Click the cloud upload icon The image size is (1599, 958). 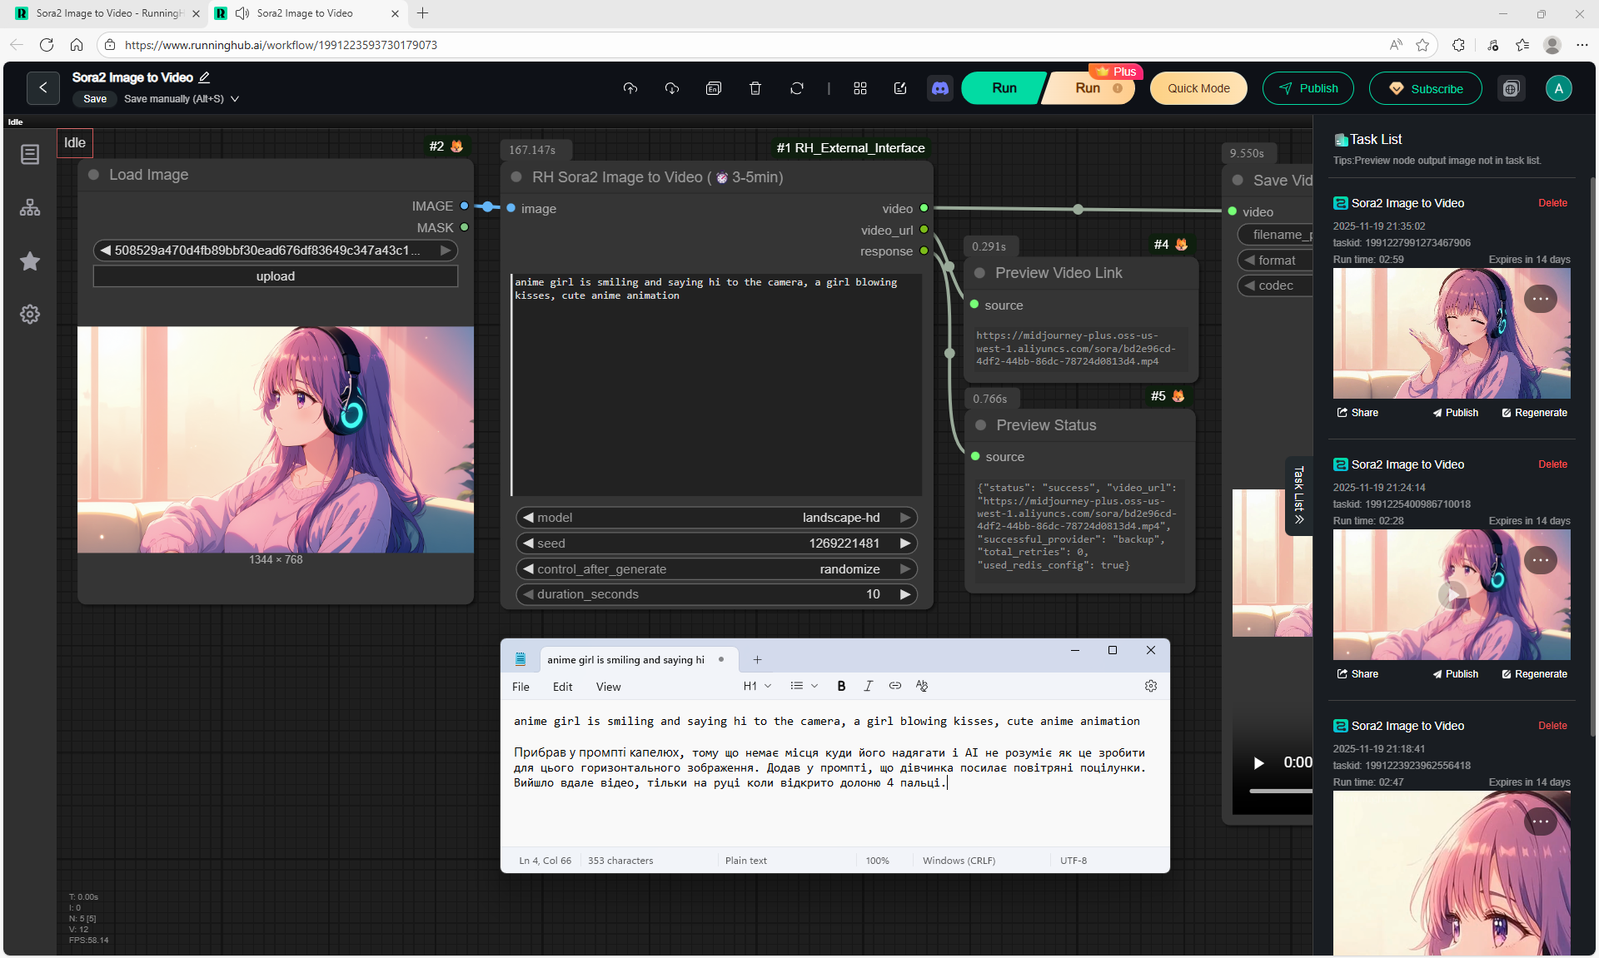coord(630,88)
